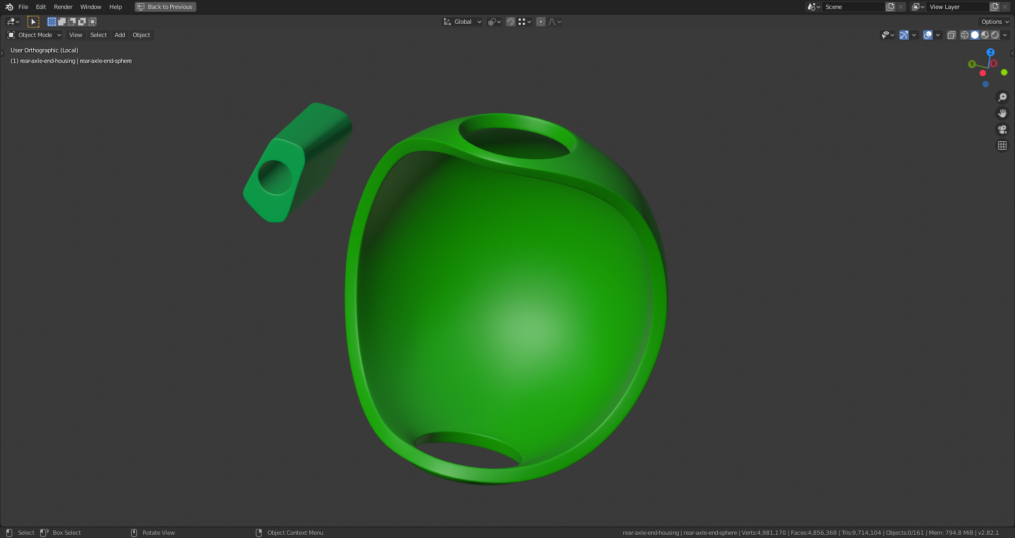This screenshot has height=538, width=1015.
Task: Select the Tweak tool in the toolbar
Action: tap(33, 21)
